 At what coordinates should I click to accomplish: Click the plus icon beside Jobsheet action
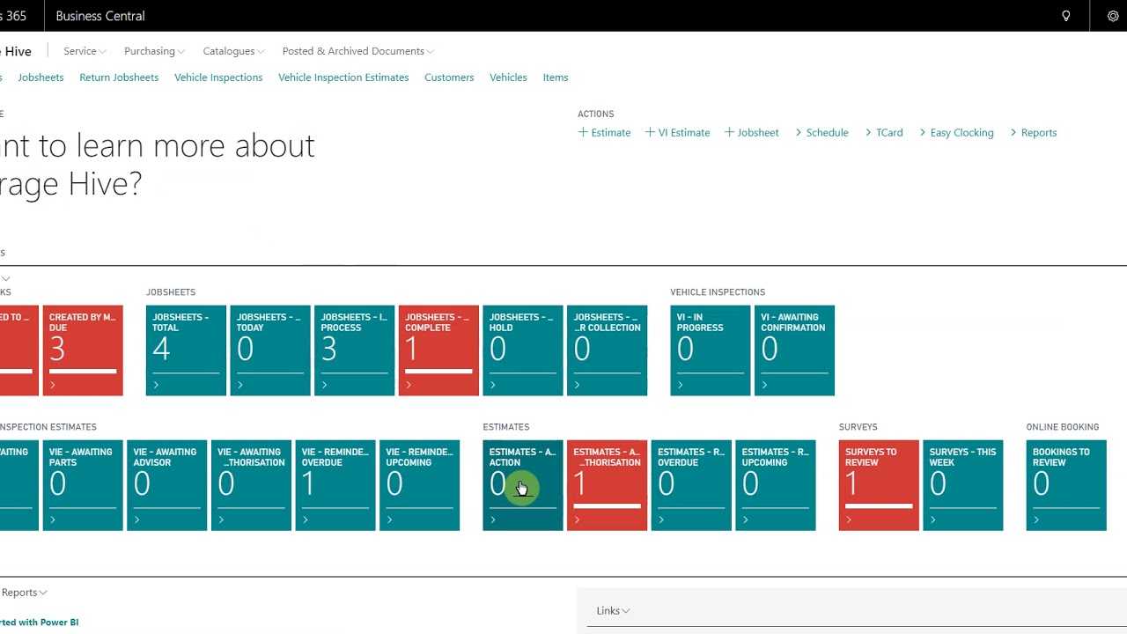point(729,132)
